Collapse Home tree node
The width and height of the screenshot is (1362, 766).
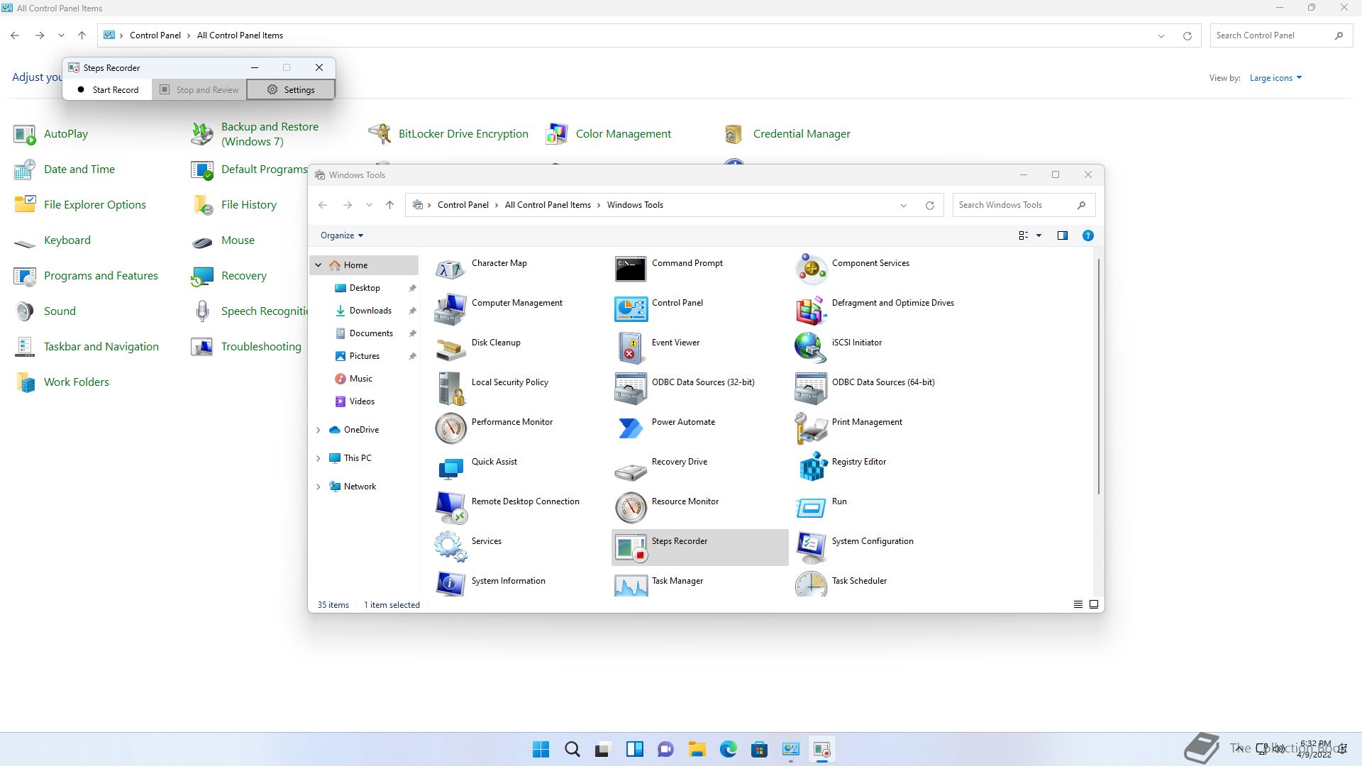click(x=318, y=265)
